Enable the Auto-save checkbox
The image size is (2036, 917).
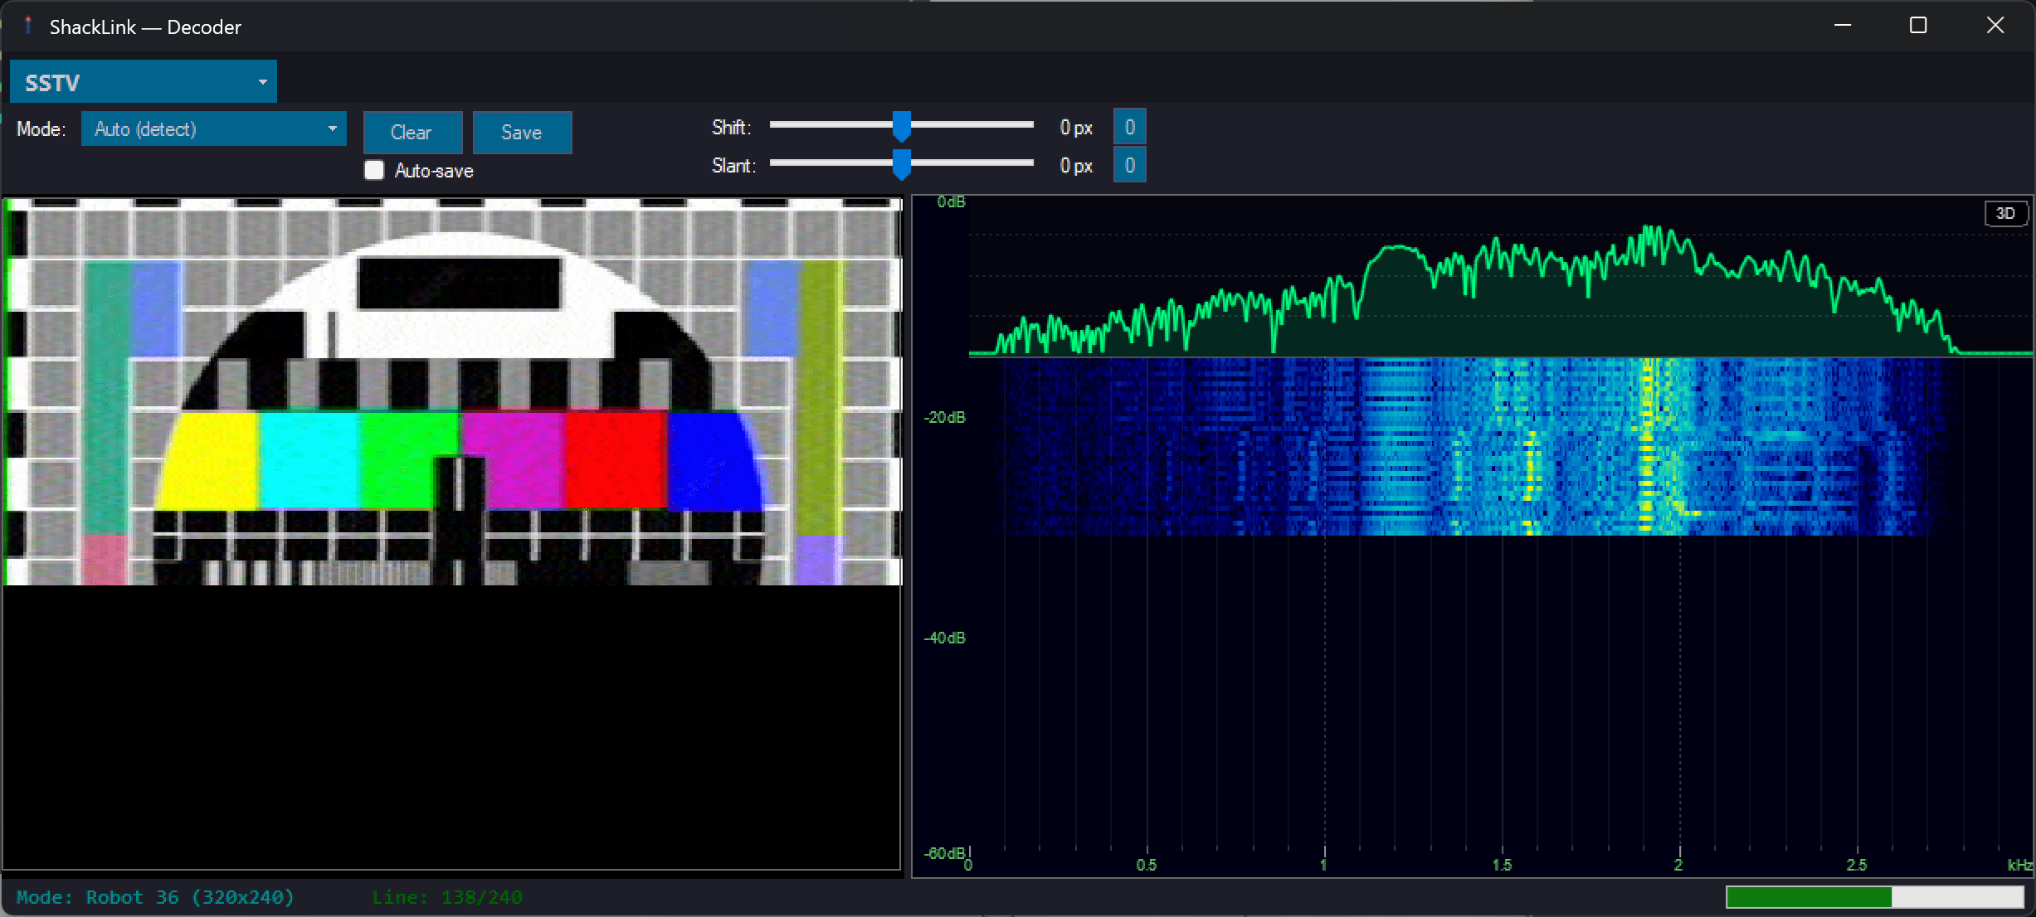(x=374, y=171)
